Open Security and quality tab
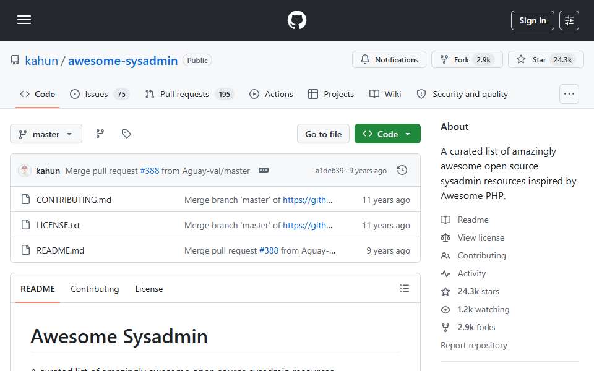 point(462,94)
